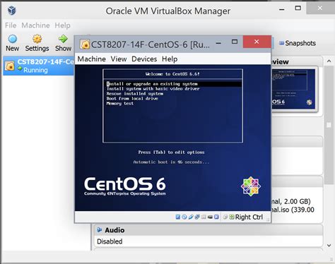Select 'Rescue installed system' boot option
This screenshot has height=264, width=335.
click(134, 94)
